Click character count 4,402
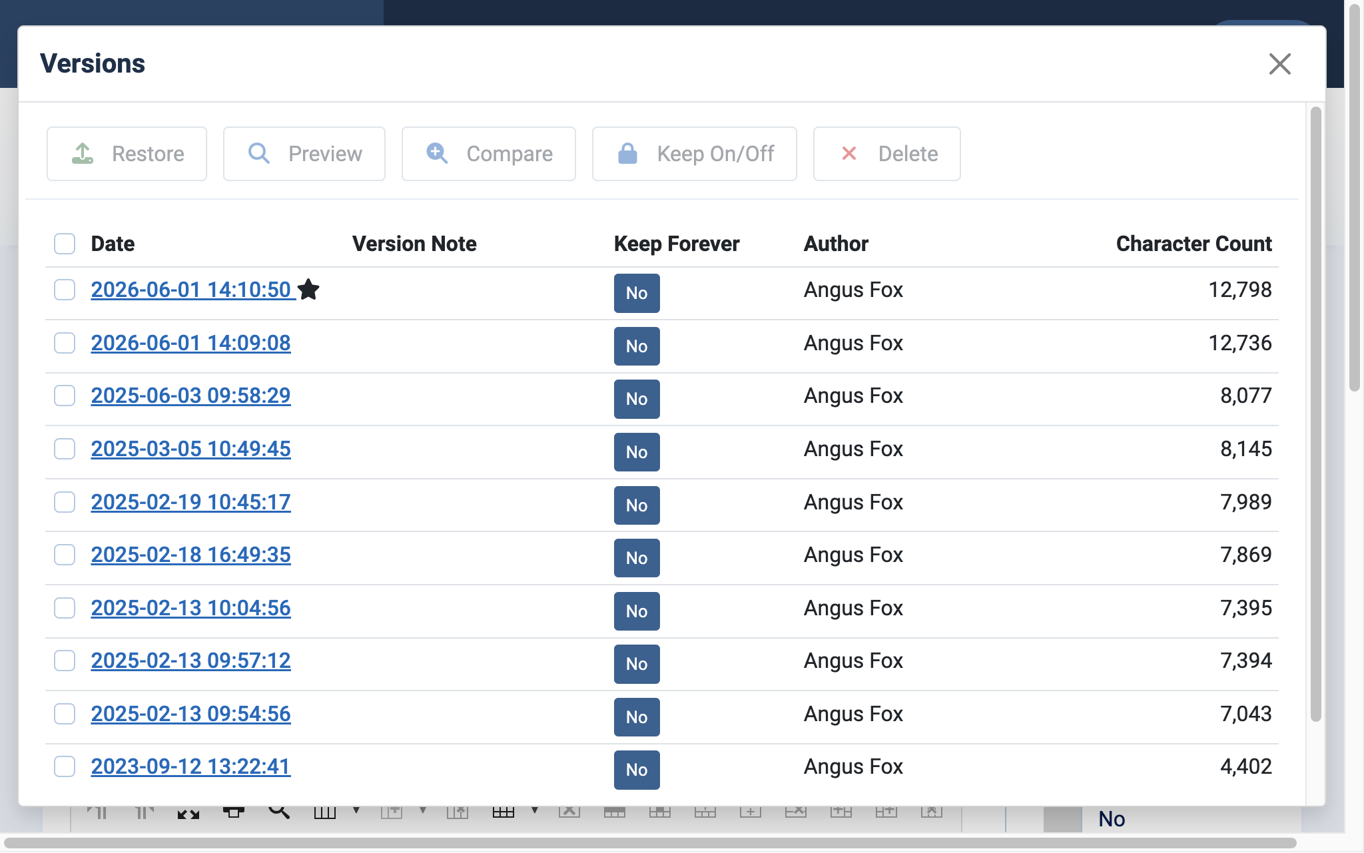Image resolution: width=1364 pixels, height=853 pixels. point(1246,766)
